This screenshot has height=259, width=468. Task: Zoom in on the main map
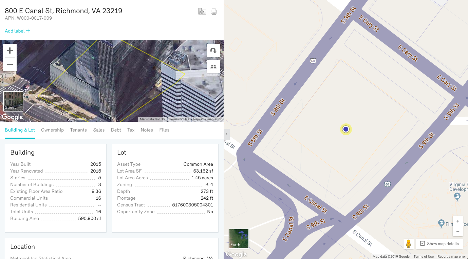click(458, 221)
